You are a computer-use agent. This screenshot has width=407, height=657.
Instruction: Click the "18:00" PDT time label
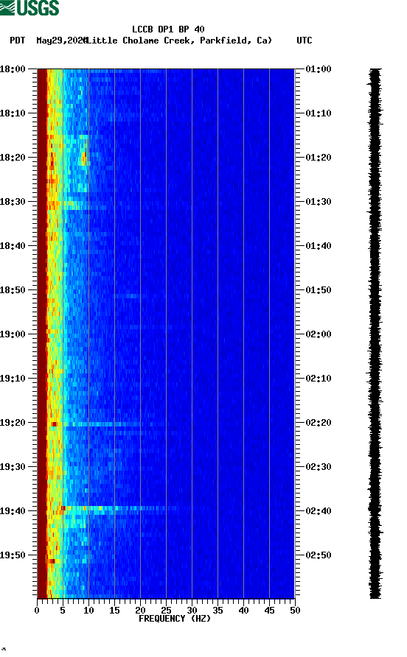pos(13,68)
